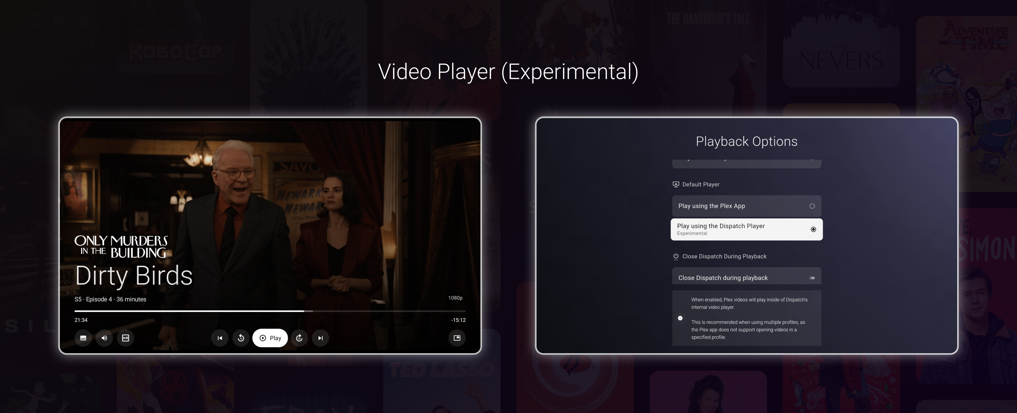1017x413 pixels.
Task: Click the S5 · Episode 4 · 36 minutes text
Action: click(110, 299)
